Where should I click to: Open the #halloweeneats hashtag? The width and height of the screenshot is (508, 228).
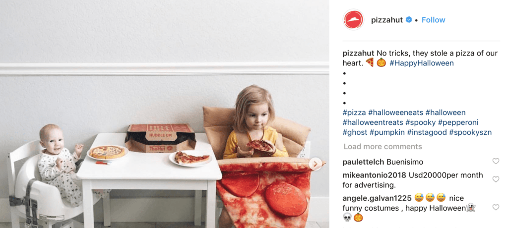click(395, 113)
